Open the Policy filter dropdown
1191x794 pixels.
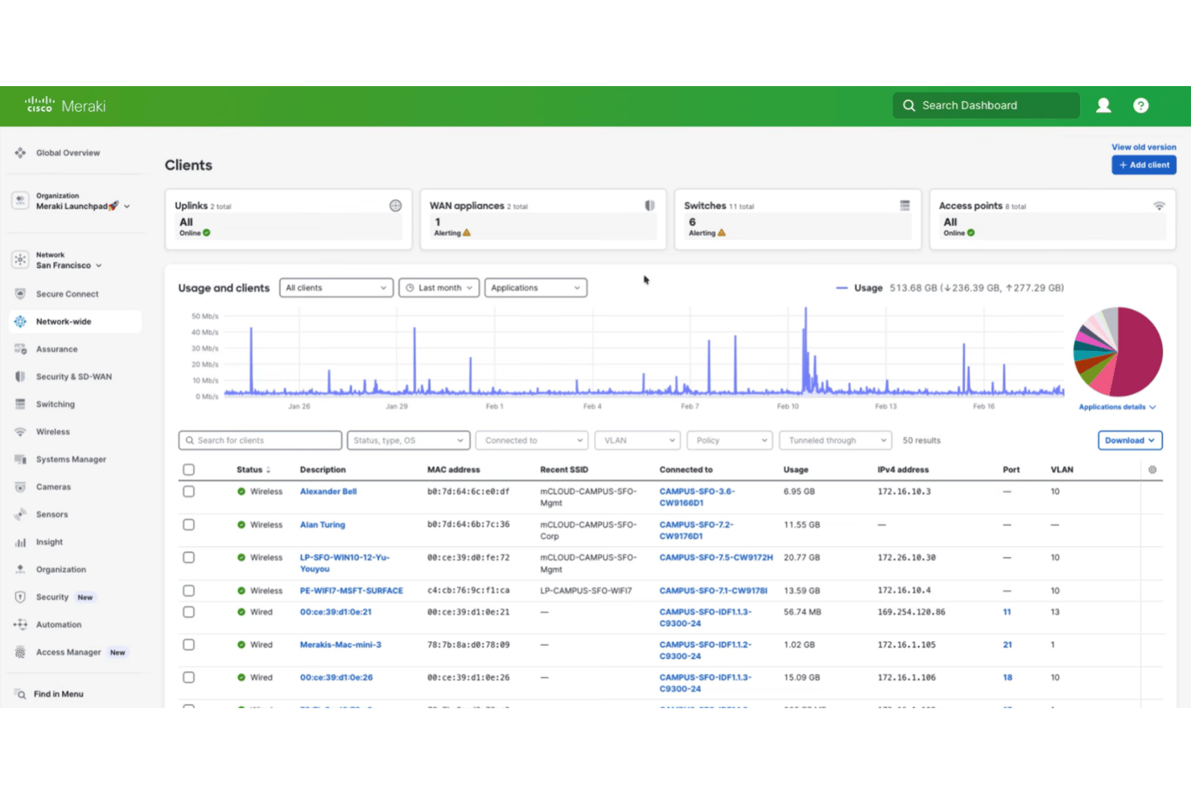730,441
